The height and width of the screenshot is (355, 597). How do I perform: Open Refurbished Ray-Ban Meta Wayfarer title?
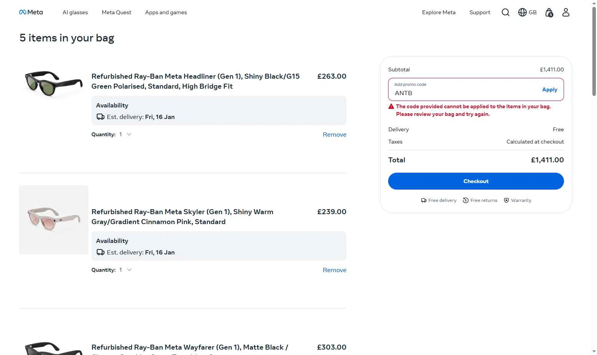[x=190, y=350]
